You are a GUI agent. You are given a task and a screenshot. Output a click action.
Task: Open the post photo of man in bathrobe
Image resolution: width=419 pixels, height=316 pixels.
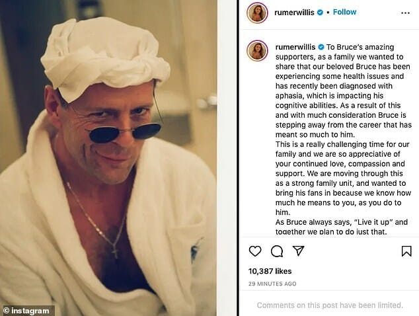(108, 158)
